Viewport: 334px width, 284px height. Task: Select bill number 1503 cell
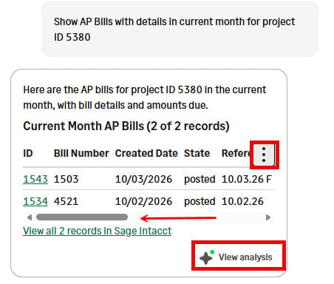[66, 179]
